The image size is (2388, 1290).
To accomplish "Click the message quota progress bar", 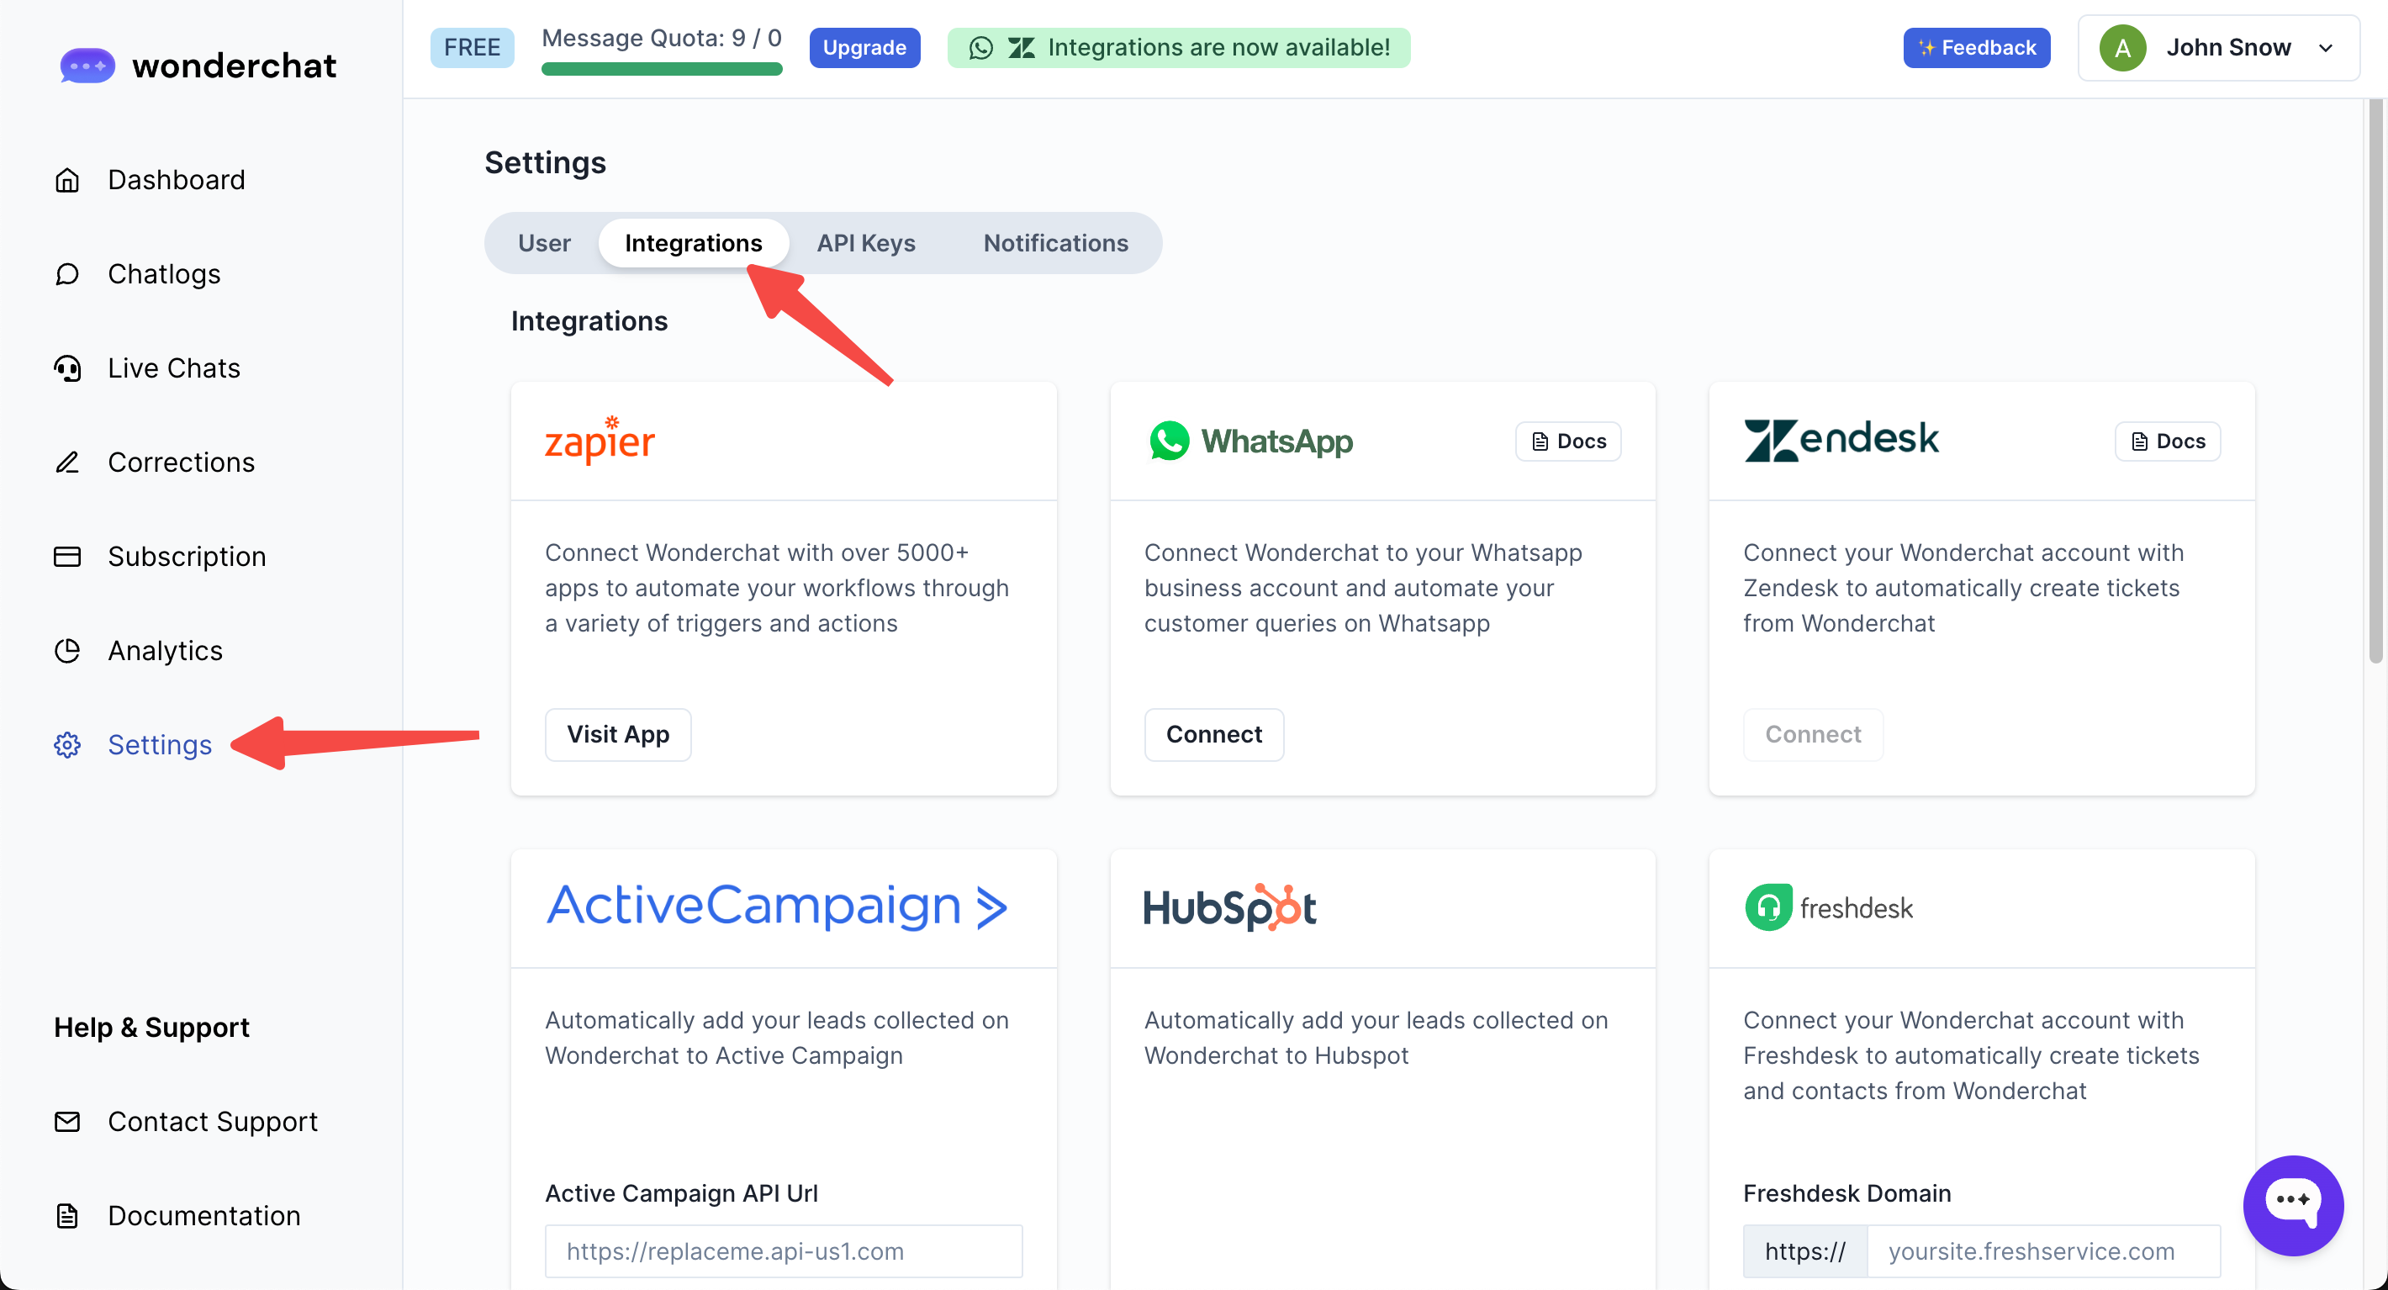I will pos(661,69).
